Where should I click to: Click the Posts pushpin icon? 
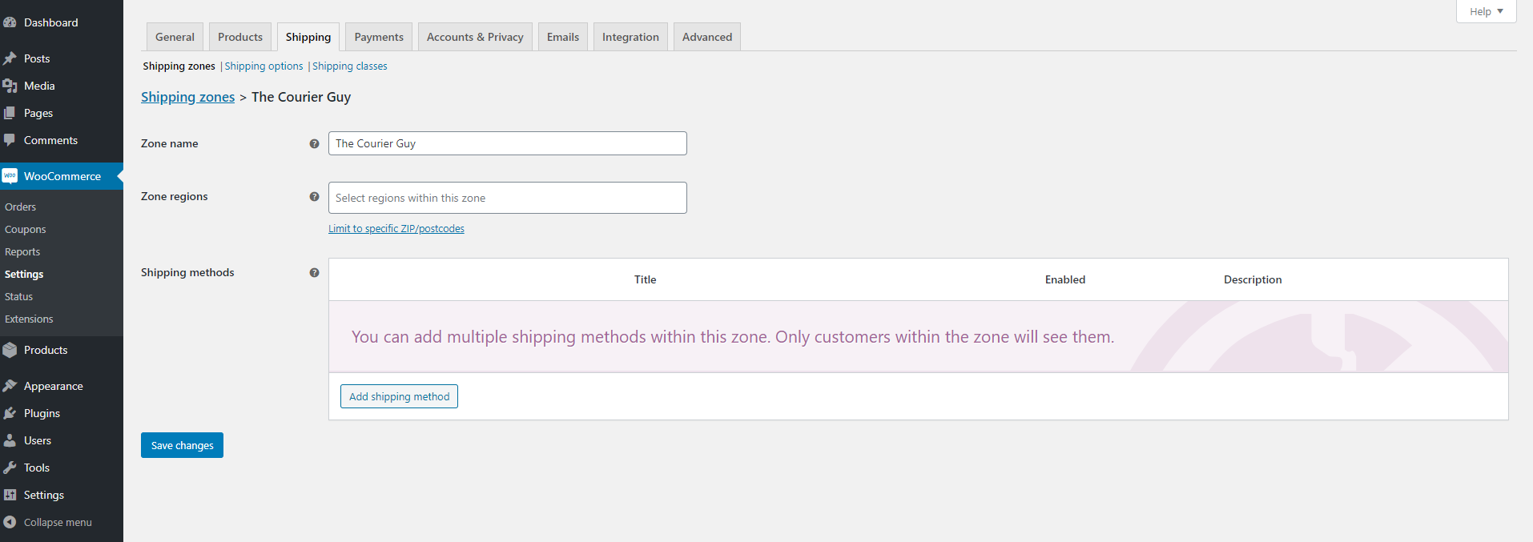click(10, 58)
